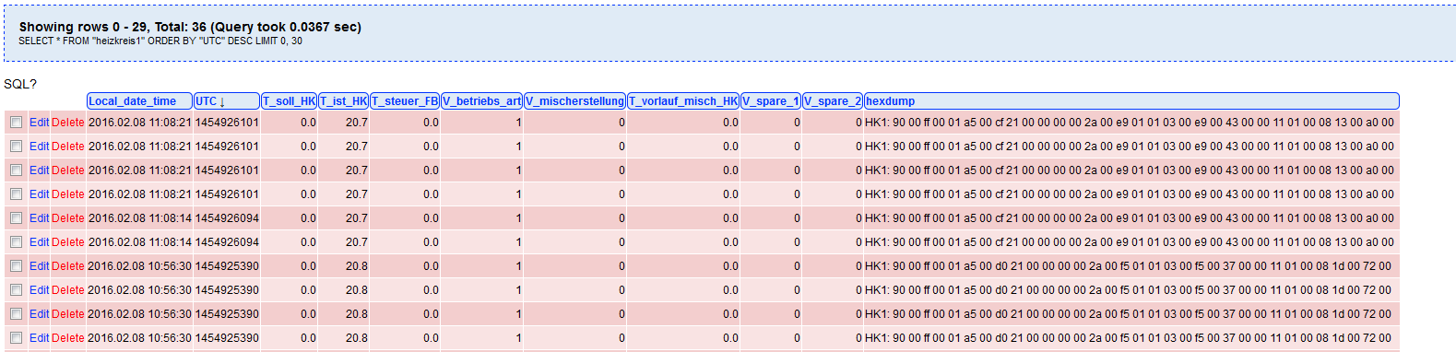Click date '2016.02.08 11:08:14' in the second such row
The image size is (1456, 352).
139,242
